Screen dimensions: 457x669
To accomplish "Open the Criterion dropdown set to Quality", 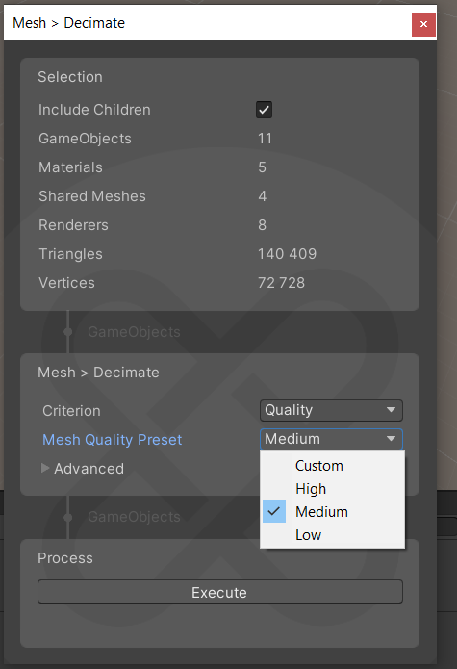I will point(331,410).
